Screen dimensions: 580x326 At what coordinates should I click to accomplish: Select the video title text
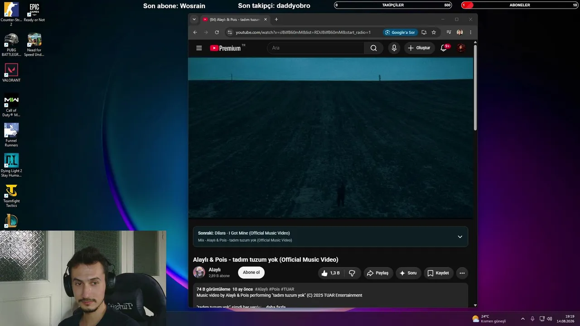pyautogui.click(x=266, y=259)
